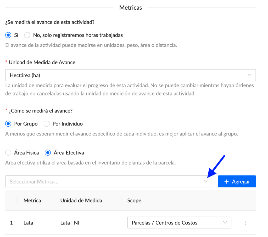The image size is (268, 237).
Task: Click '¿Cómo se medirá el avance?' label
Action: (x=41, y=111)
